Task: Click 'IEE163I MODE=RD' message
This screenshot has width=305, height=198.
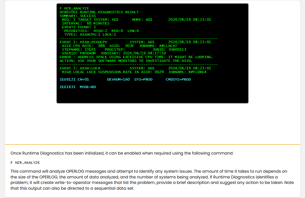Action: (x=78, y=87)
